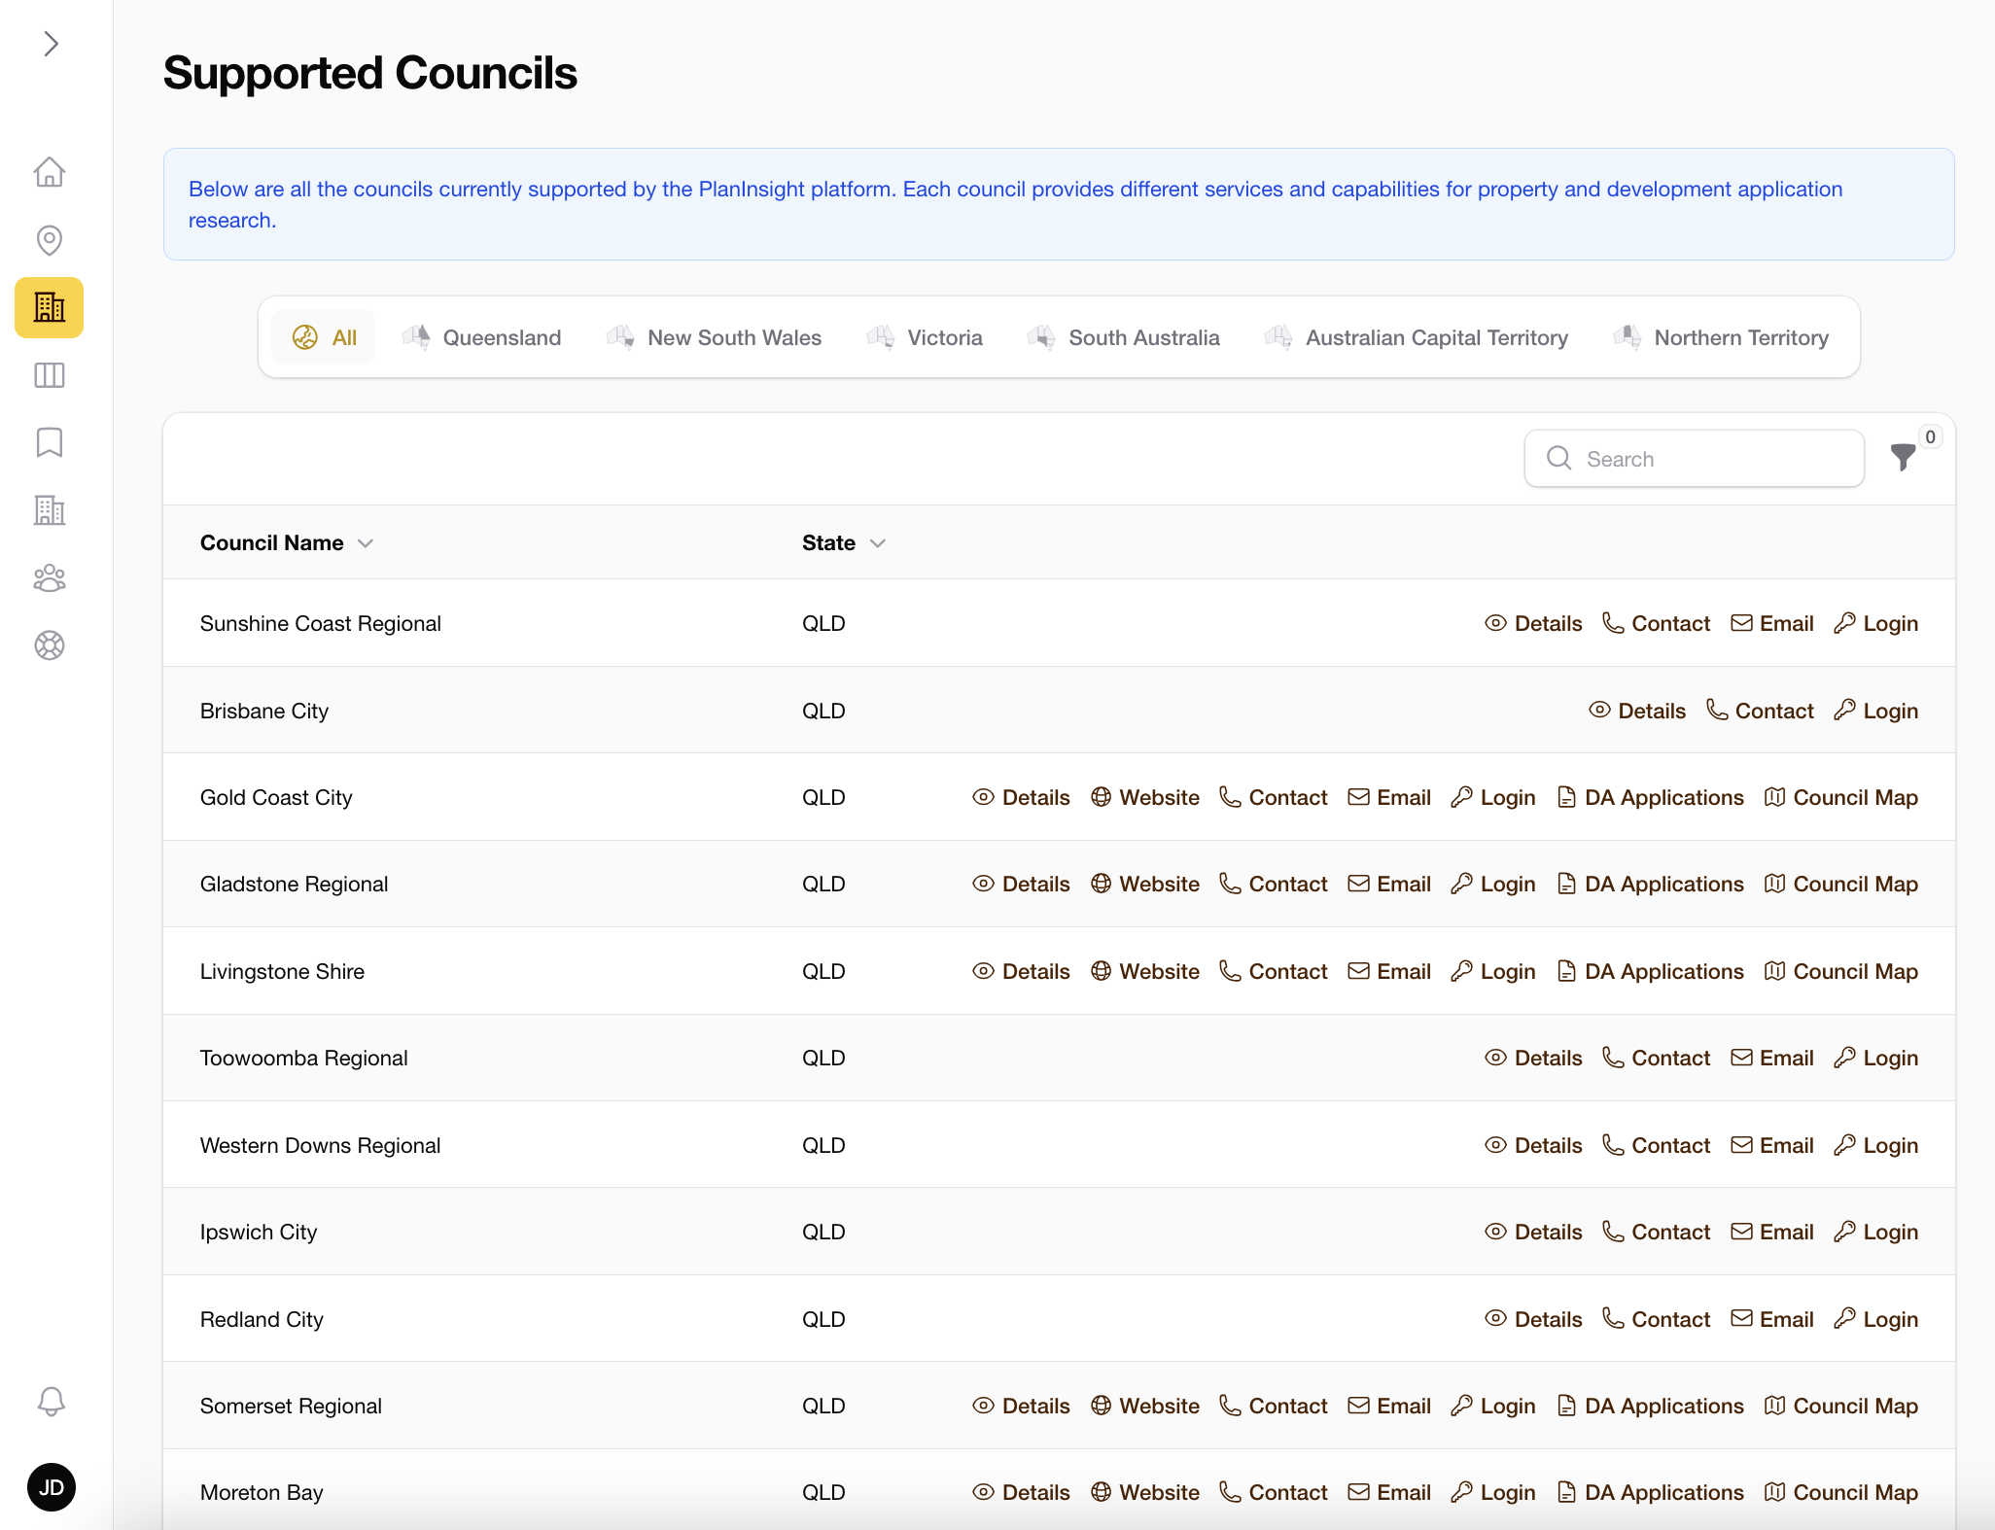Open Login for Redland City

click(1875, 1319)
